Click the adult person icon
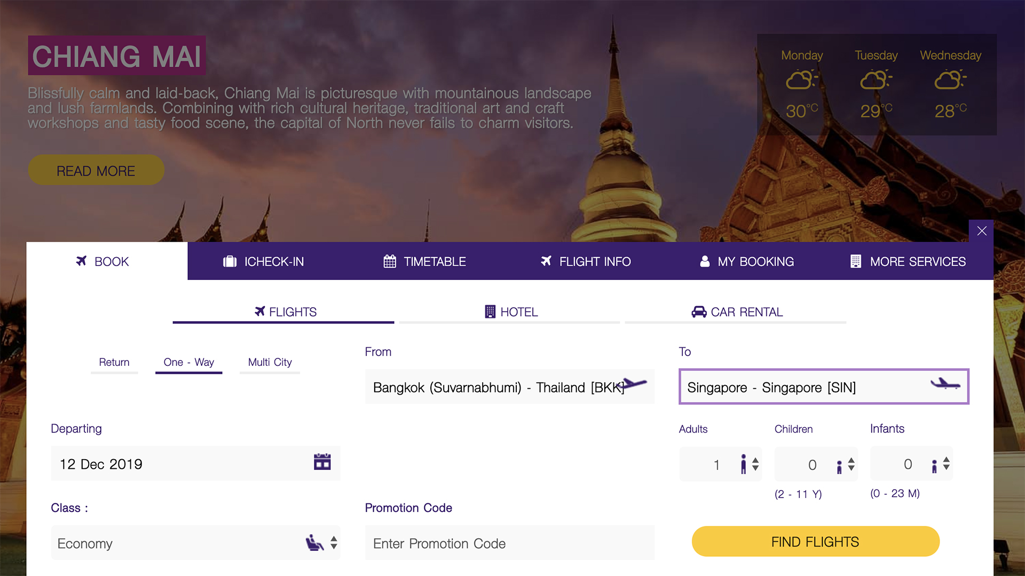 click(x=743, y=464)
